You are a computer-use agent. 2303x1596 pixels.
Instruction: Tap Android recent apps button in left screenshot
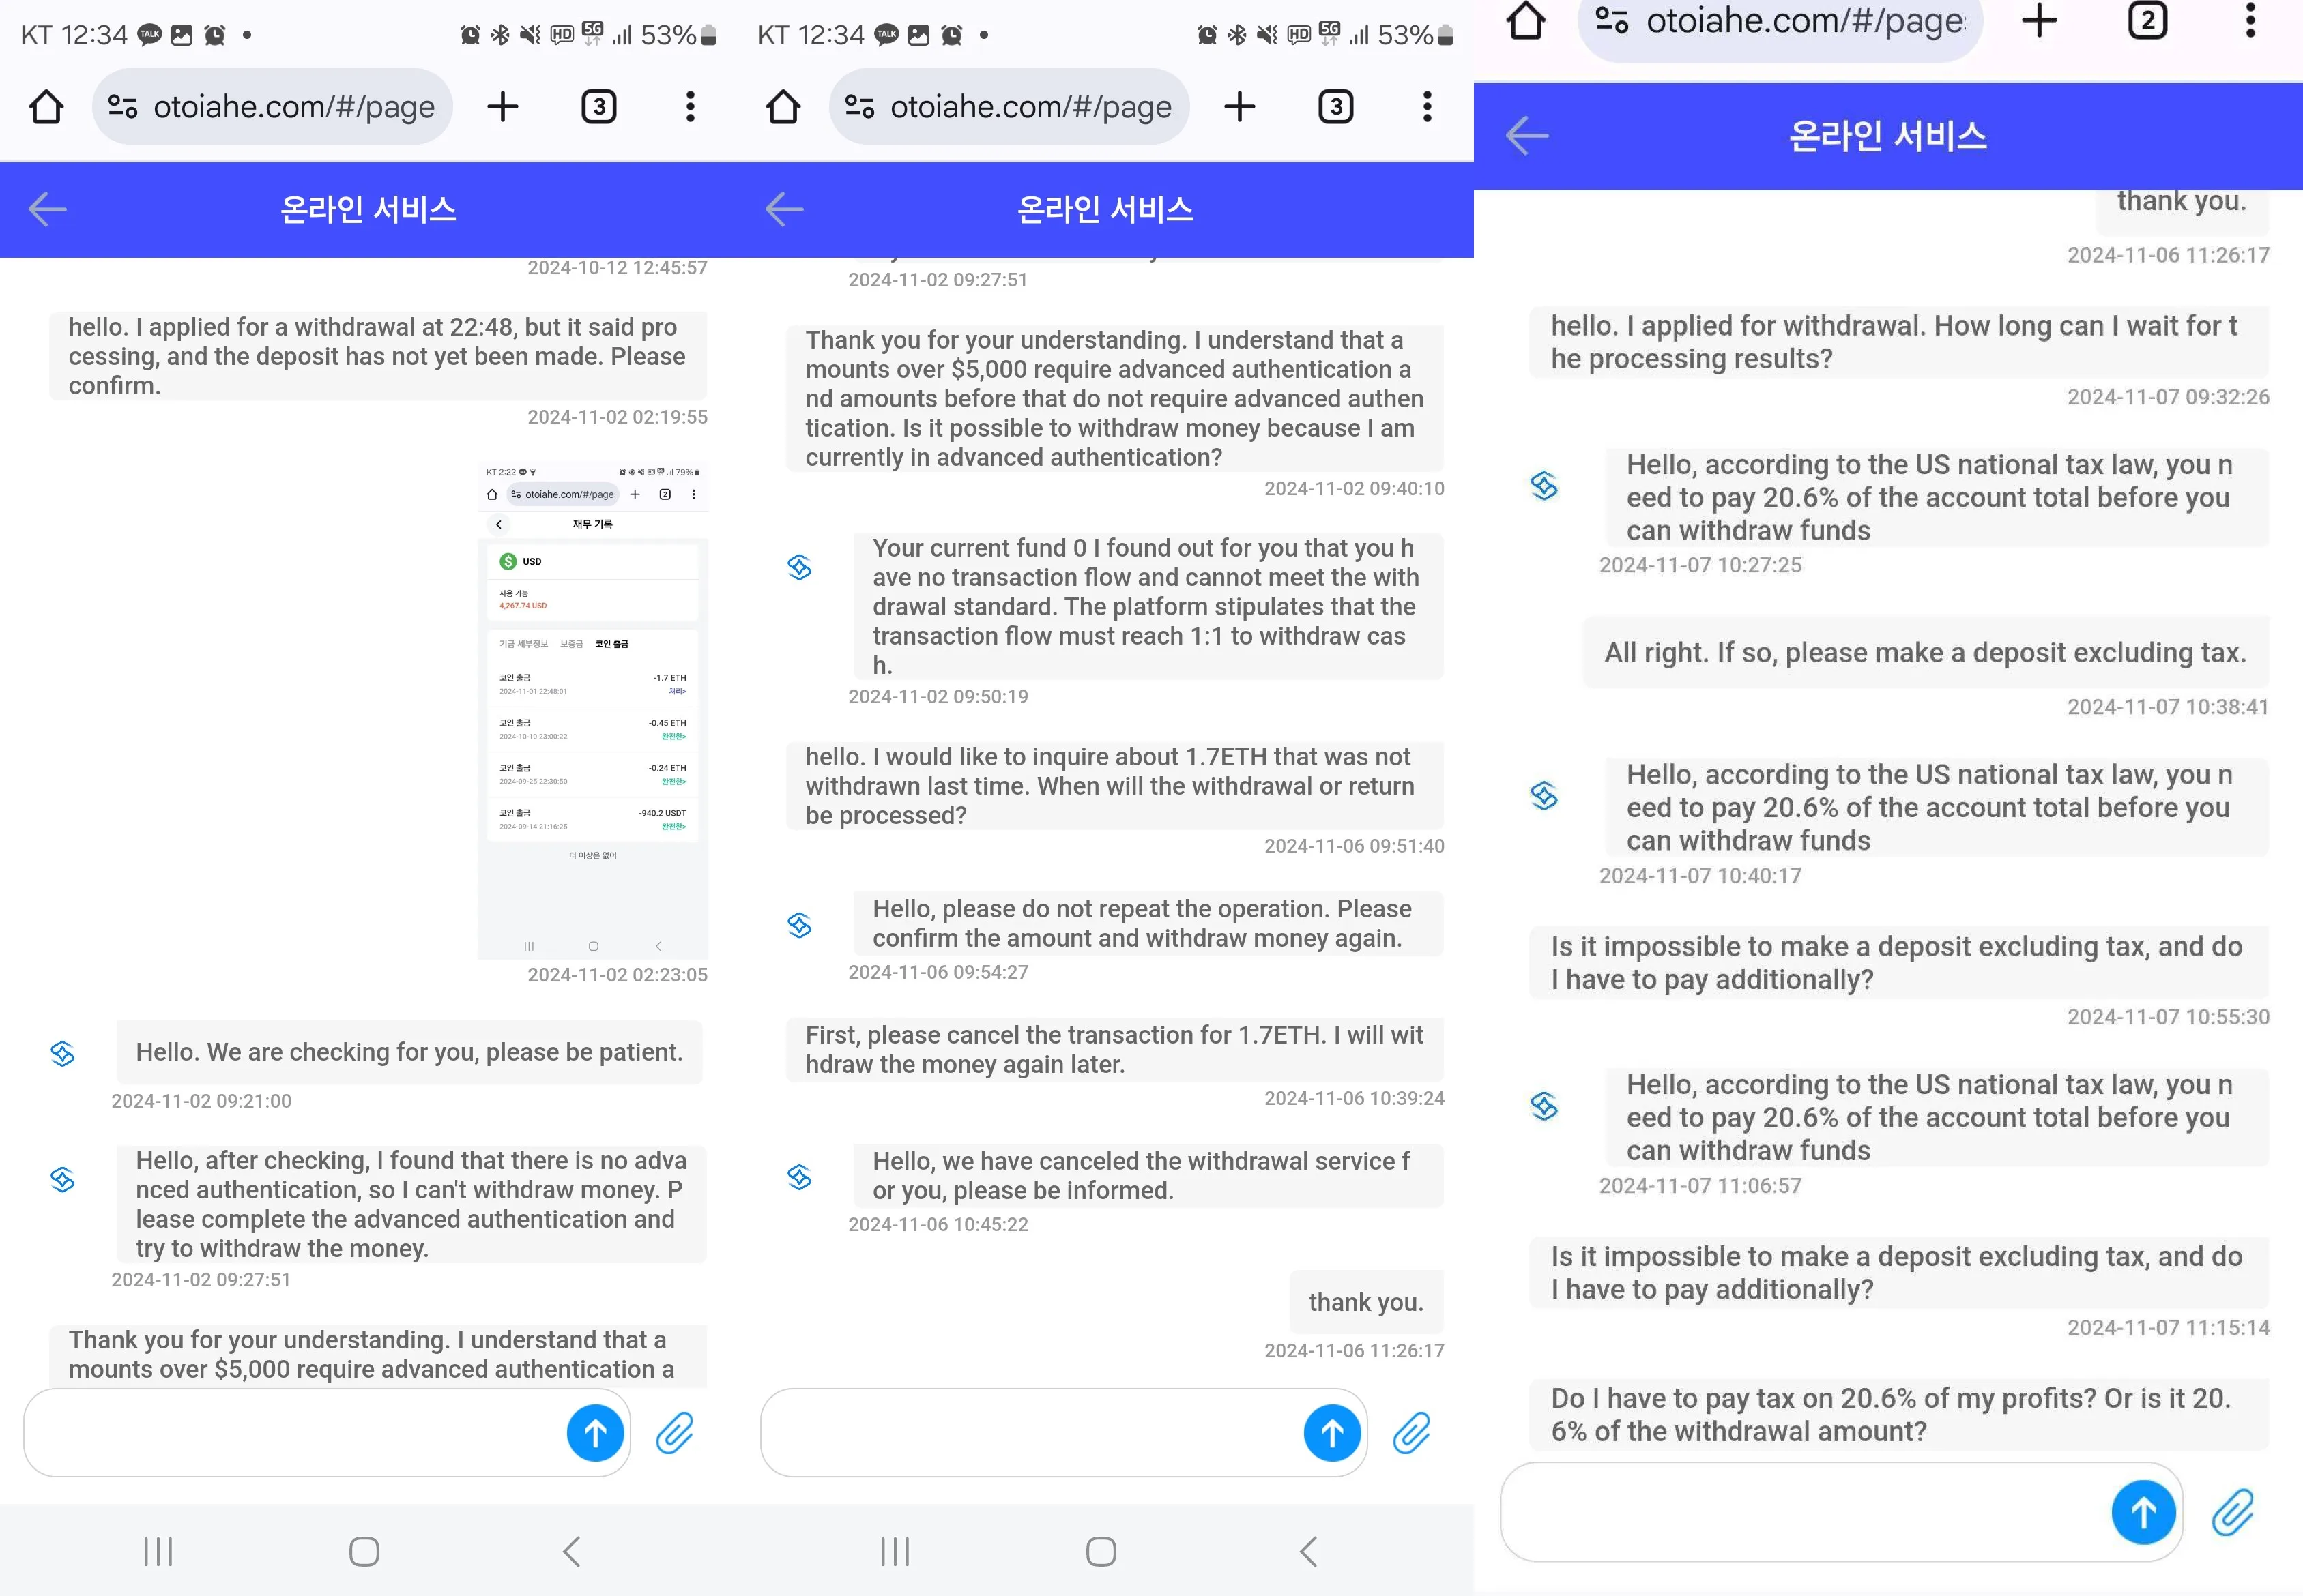(158, 1551)
